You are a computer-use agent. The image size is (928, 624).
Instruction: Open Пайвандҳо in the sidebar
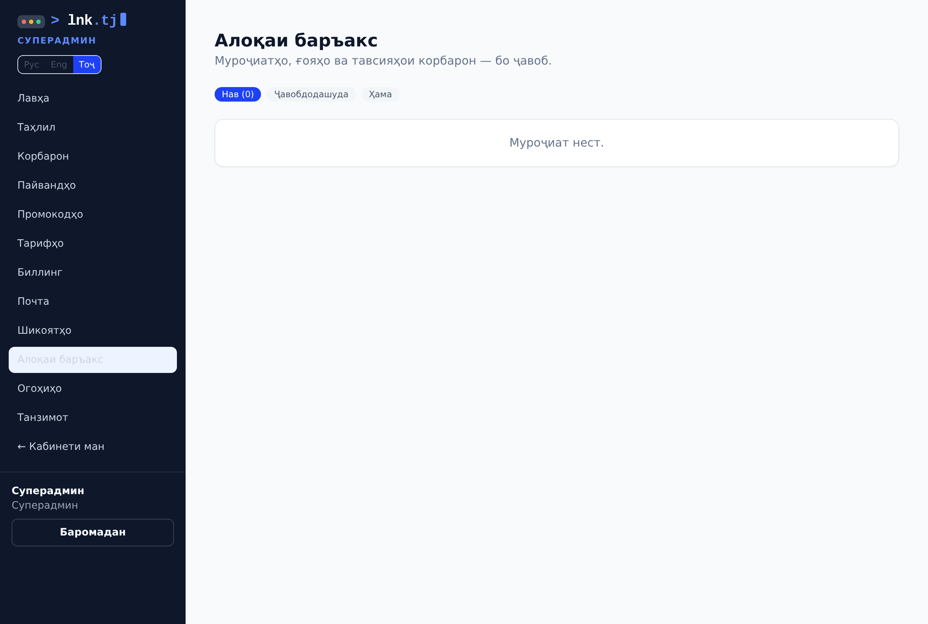93,185
